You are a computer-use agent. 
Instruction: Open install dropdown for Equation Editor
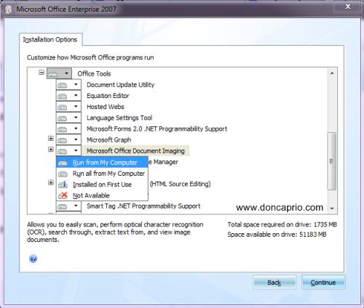pyautogui.click(x=68, y=96)
